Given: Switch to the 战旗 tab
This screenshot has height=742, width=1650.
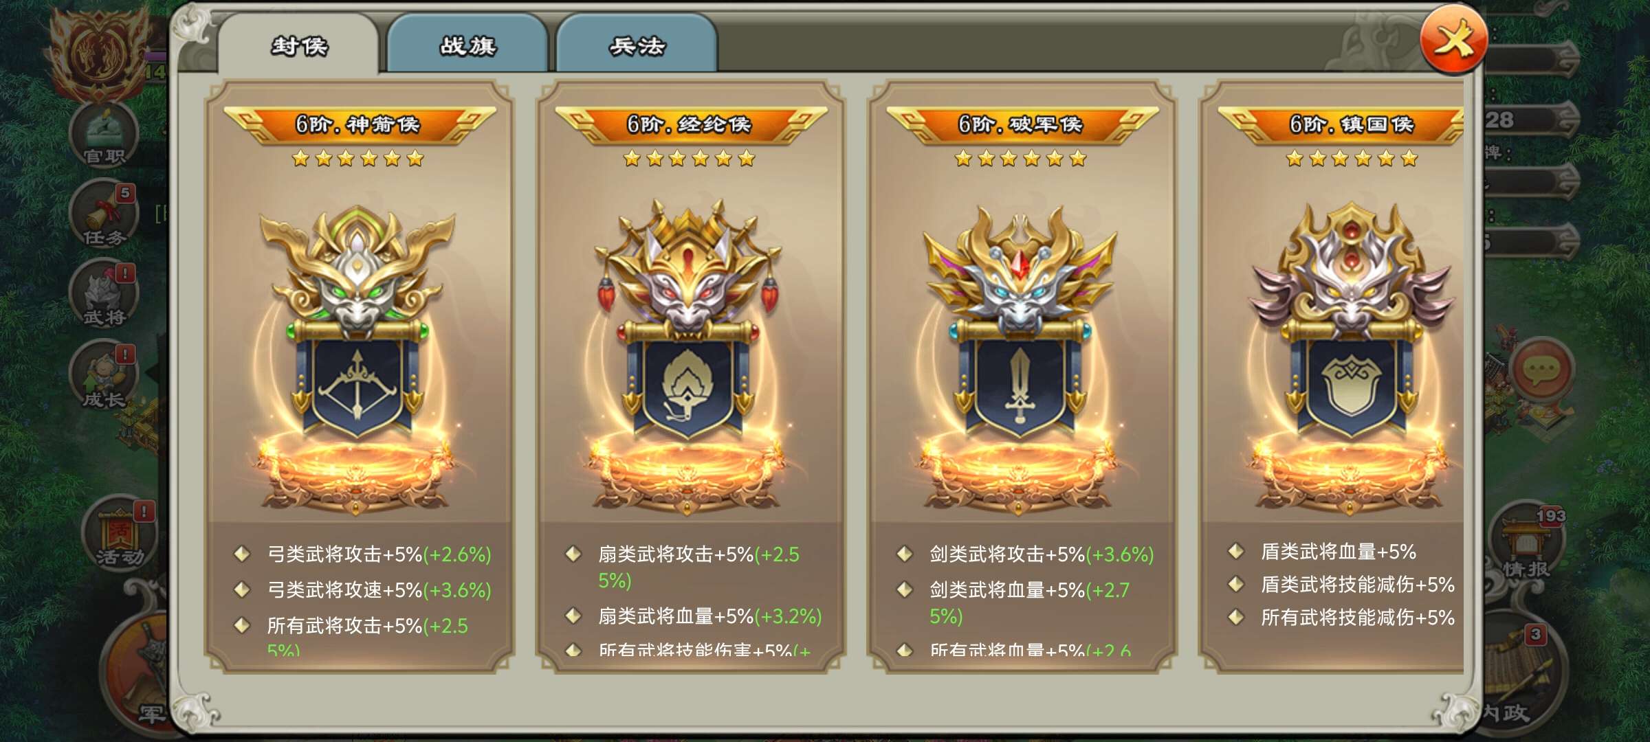Looking at the screenshot, I should tap(467, 45).
